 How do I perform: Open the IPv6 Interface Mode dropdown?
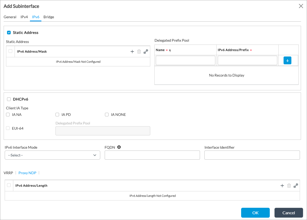click(x=52, y=155)
